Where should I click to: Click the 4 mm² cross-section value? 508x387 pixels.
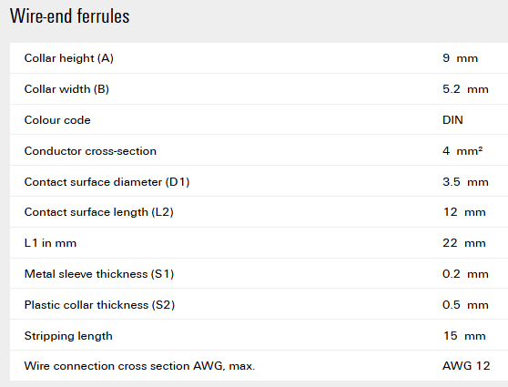tap(462, 151)
